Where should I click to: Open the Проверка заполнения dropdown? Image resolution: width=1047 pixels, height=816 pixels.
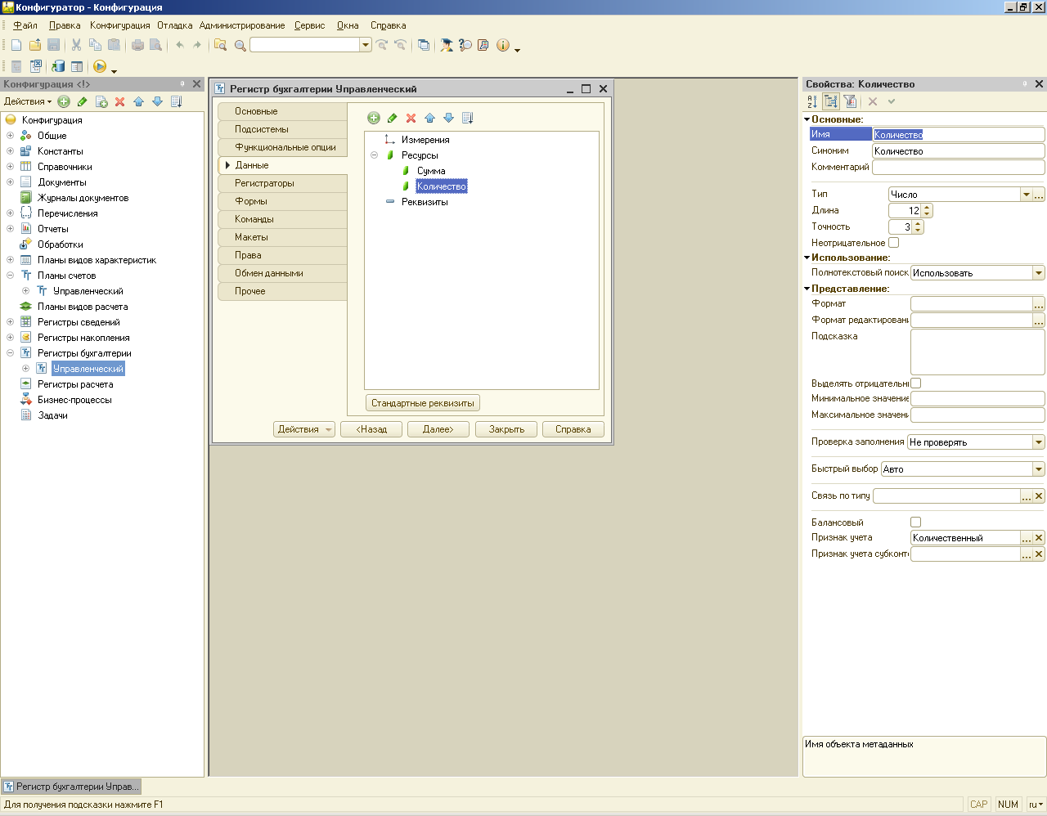(1038, 442)
